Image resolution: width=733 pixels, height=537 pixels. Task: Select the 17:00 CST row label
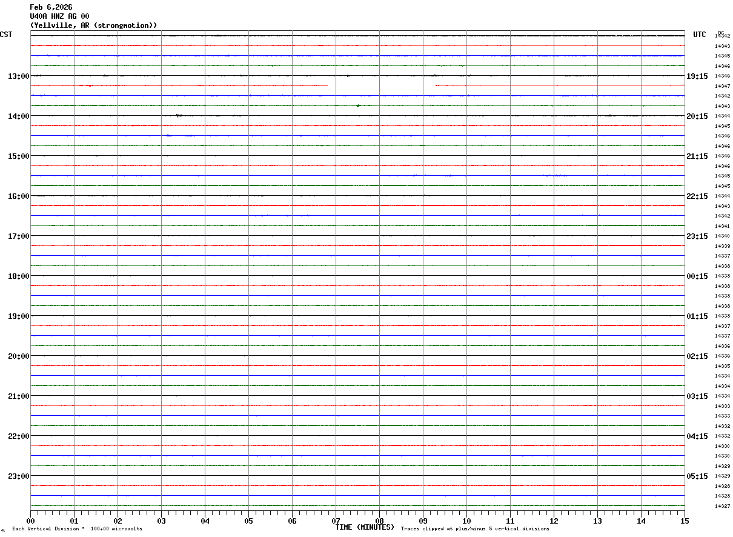click(19, 236)
